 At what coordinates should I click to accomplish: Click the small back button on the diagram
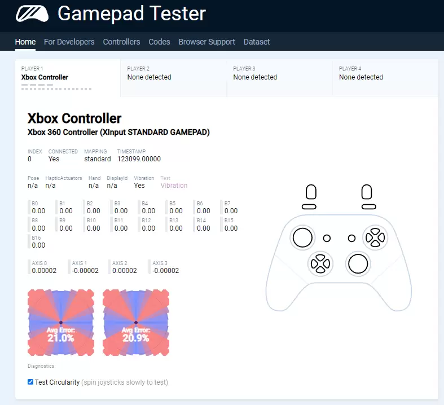(327, 238)
